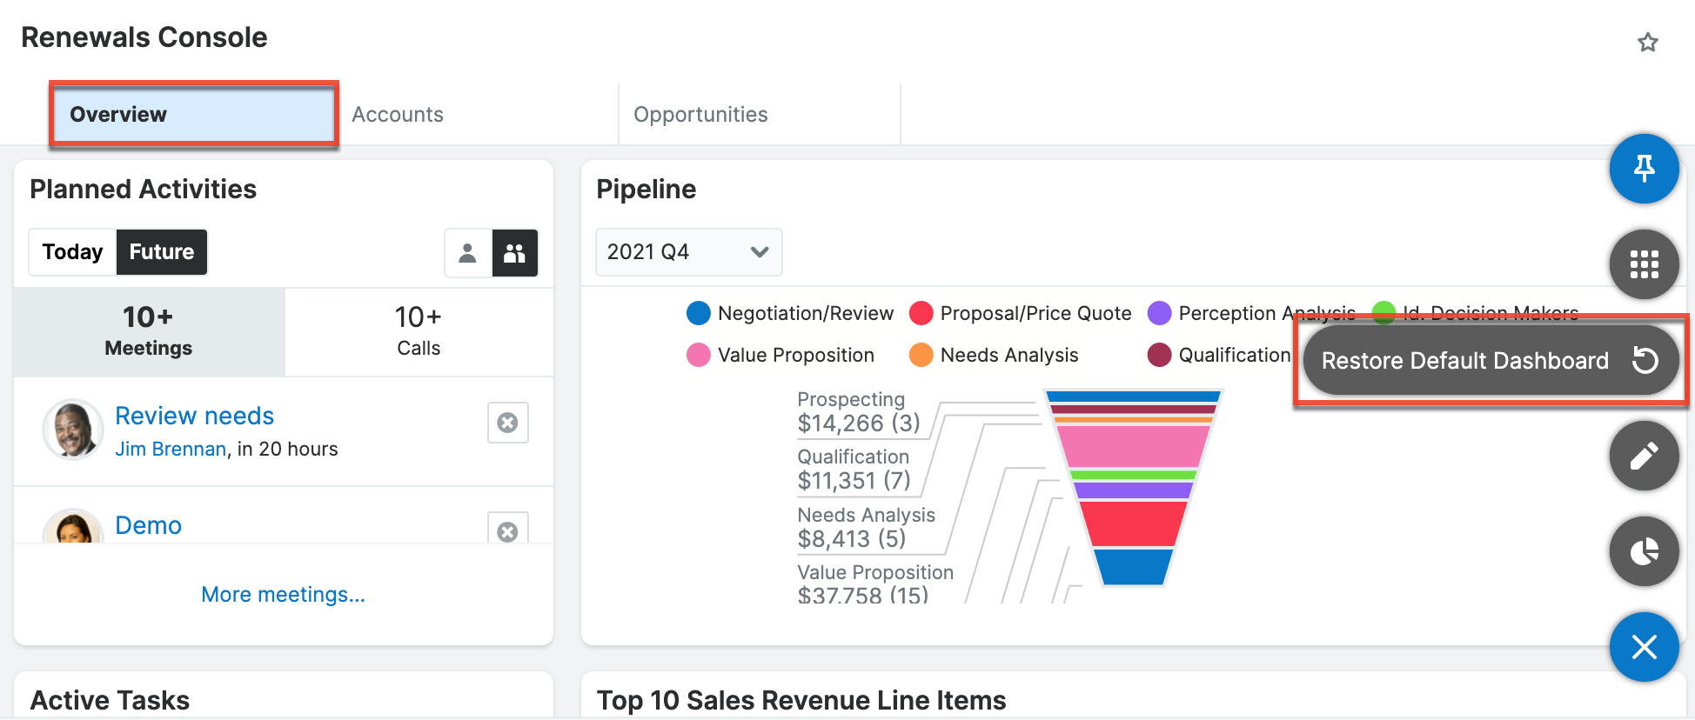Click the favorite star icon

click(1647, 43)
